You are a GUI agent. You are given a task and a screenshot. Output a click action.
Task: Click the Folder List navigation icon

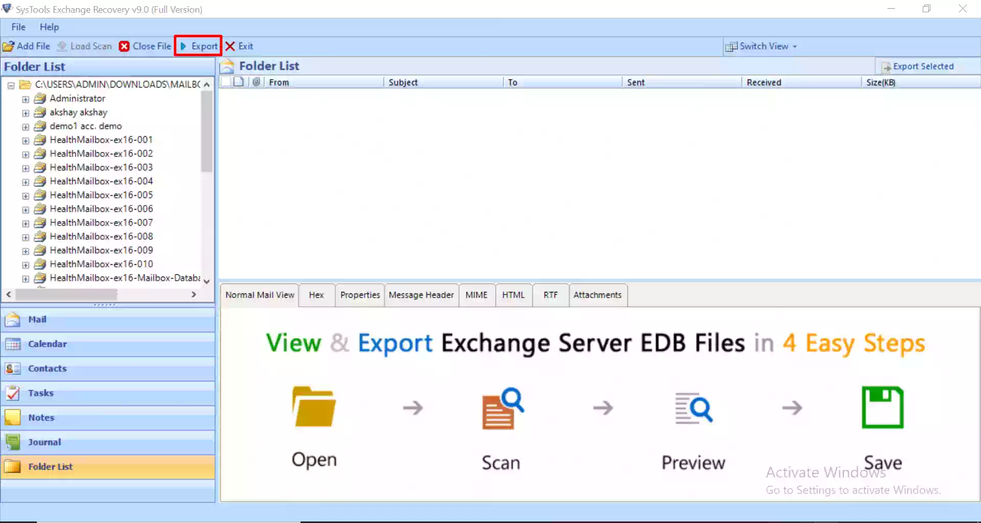pos(12,467)
